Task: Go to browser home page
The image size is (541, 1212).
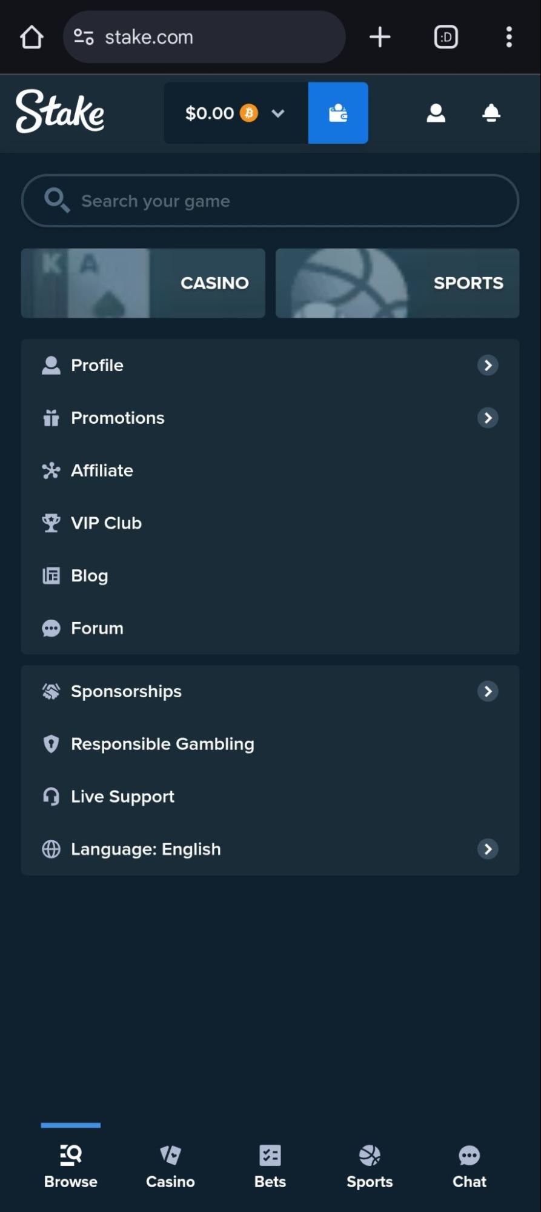Action: pos(32,37)
